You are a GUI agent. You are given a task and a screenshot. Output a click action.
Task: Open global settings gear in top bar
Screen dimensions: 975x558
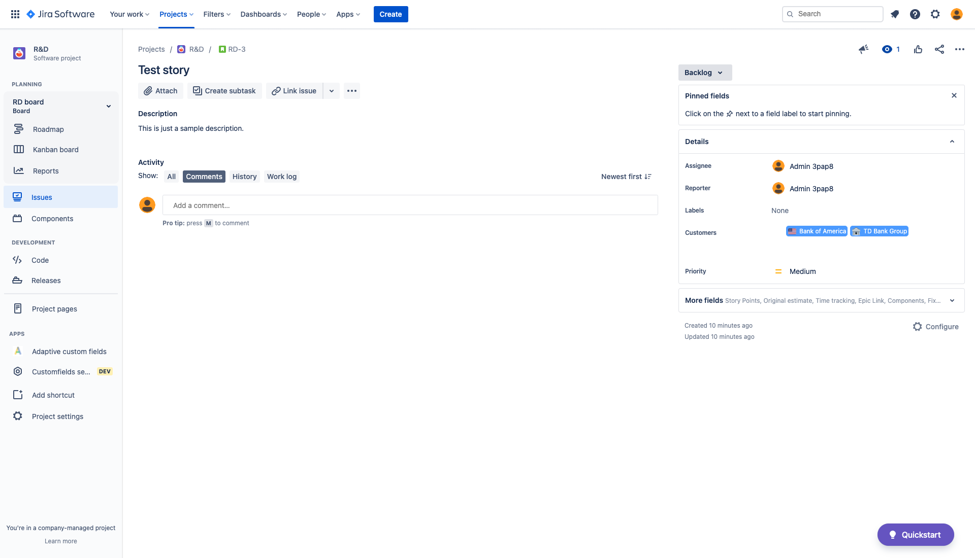point(935,14)
